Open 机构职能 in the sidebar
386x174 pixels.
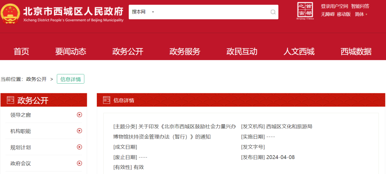pos(21,131)
